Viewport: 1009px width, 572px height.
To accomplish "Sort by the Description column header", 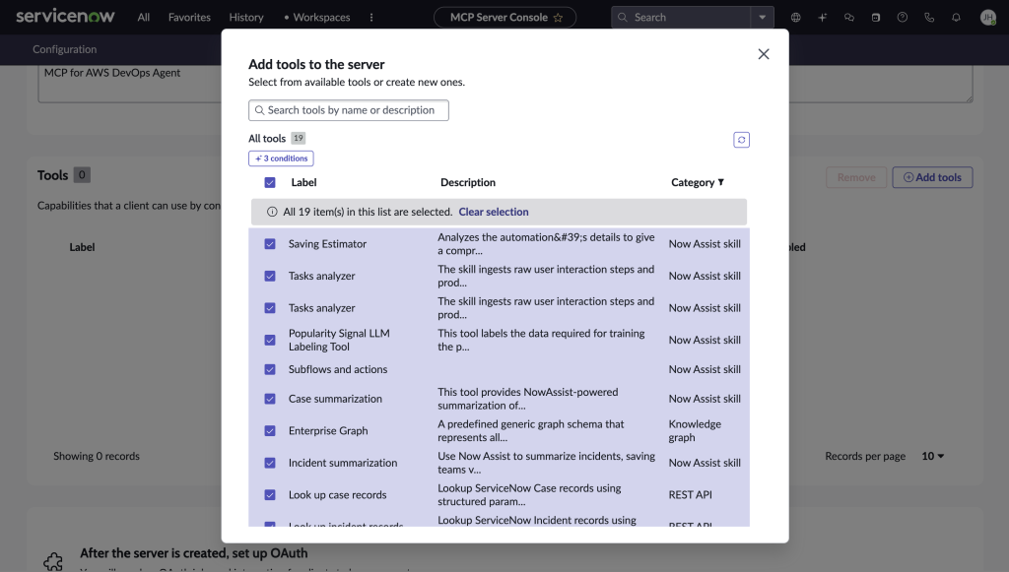I will (468, 182).
